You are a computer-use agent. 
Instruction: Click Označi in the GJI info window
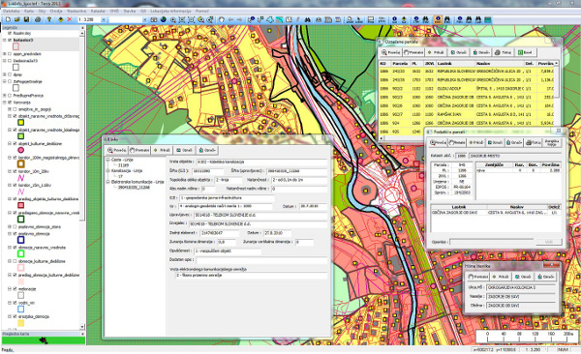click(184, 150)
